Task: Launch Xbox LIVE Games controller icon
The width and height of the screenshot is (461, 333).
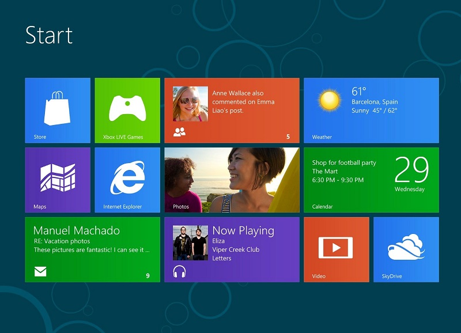Action: pos(127,108)
